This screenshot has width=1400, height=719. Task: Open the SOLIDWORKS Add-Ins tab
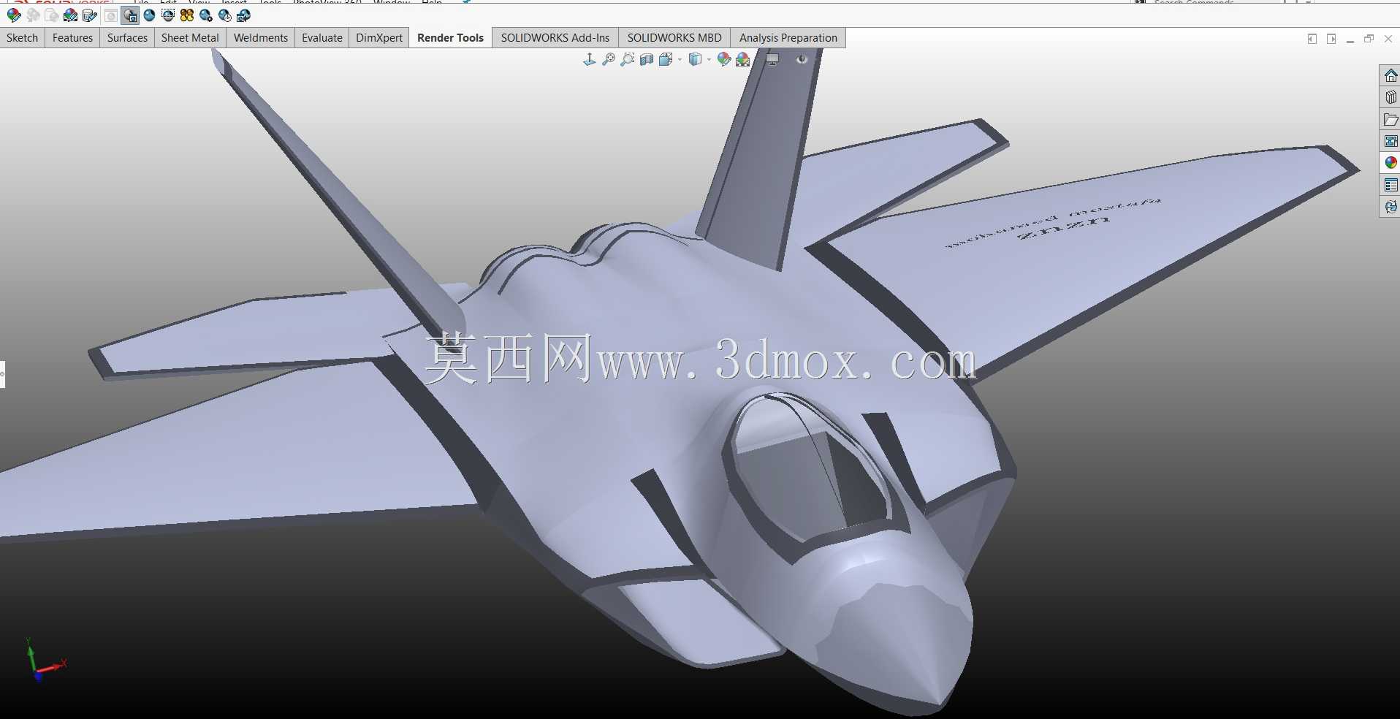pos(555,38)
